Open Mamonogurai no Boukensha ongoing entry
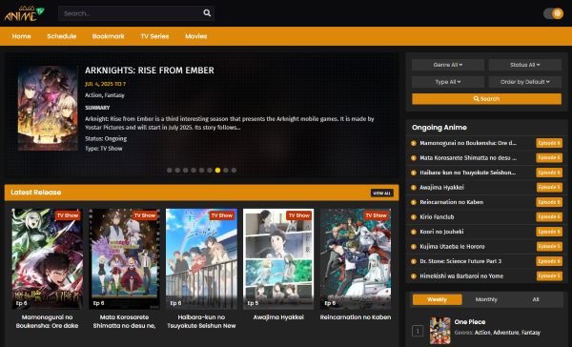 [468, 143]
